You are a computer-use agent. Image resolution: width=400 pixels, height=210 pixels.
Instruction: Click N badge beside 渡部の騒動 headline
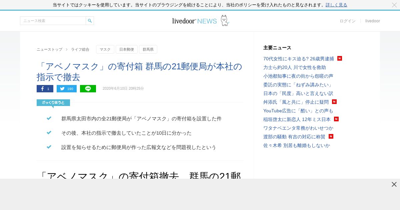(331, 136)
